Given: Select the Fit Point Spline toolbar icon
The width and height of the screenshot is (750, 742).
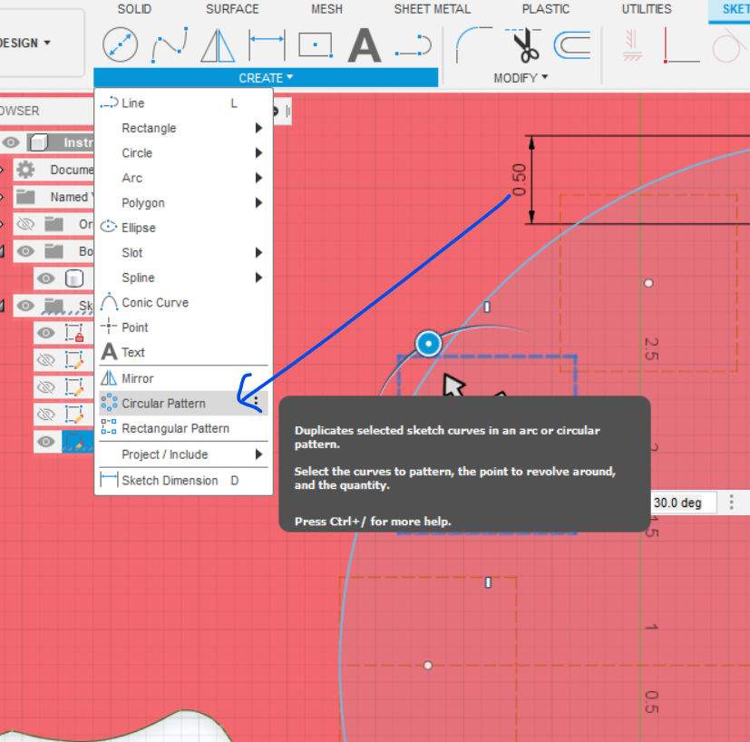Looking at the screenshot, I should [x=170, y=45].
